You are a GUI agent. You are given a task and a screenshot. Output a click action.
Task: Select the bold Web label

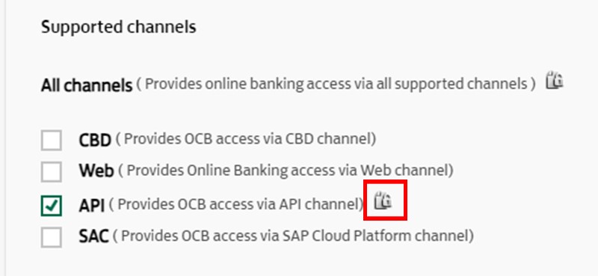(96, 171)
